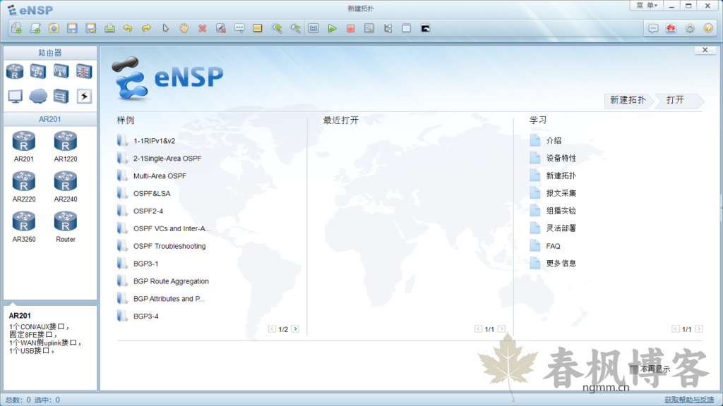Redo the last undone action
723x406 pixels.
pyautogui.click(x=147, y=28)
